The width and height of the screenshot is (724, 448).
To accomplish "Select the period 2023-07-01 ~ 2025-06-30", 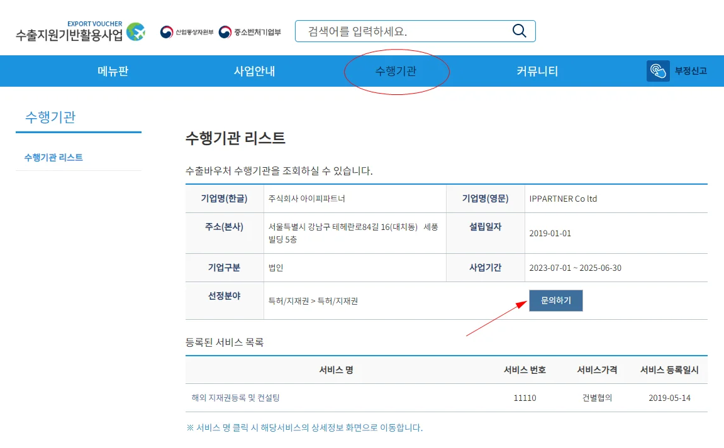I will pyautogui.click(x=576, y=268).
